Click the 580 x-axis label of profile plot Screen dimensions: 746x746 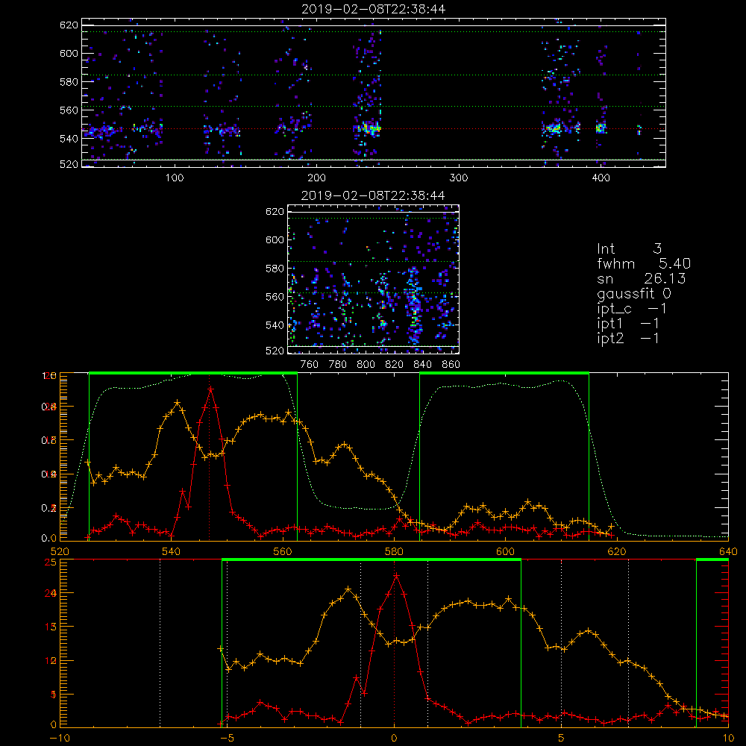[394, 551]
